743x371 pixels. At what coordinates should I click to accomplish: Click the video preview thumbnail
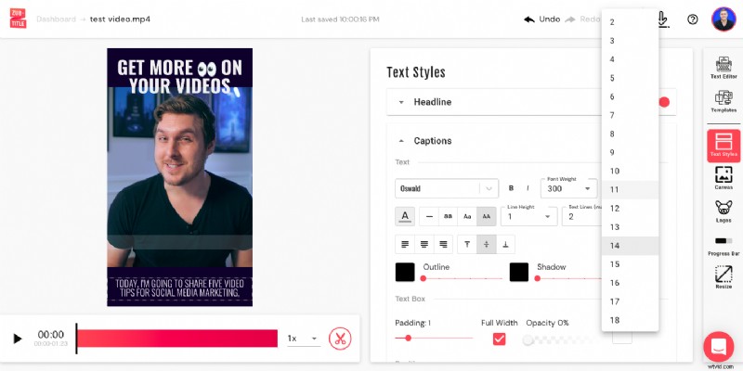click(179, 177)
